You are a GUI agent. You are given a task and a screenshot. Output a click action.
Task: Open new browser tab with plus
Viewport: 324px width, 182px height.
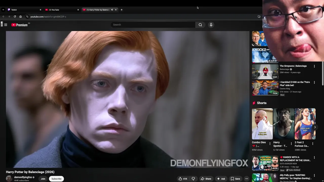pos(121,10)
